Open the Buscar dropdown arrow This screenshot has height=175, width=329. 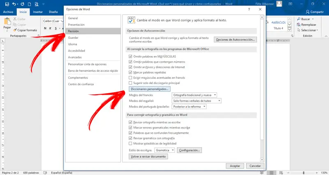pyautogui.click(x=313, y=19)
